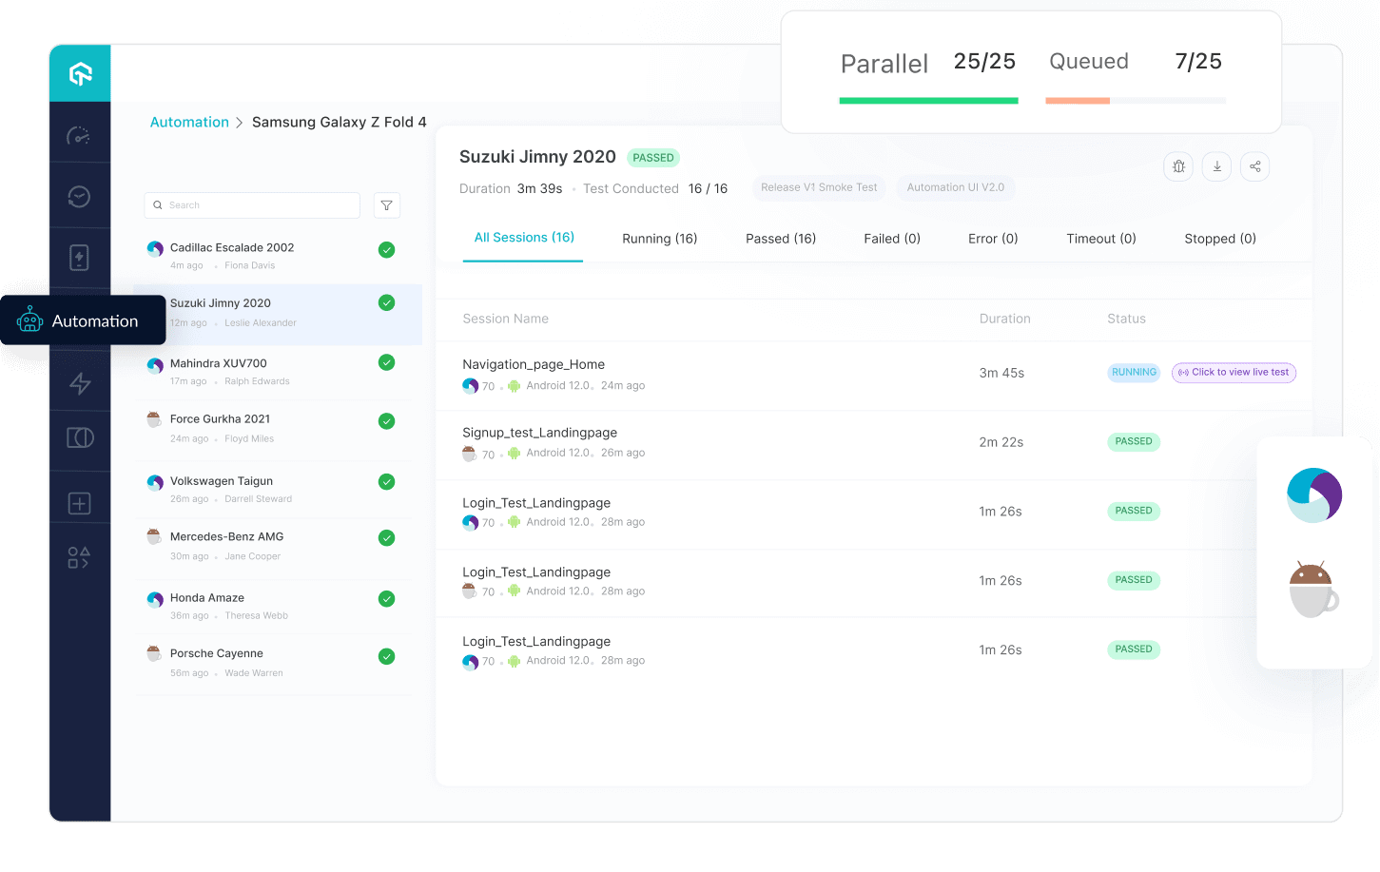Click inside the Search input field
This screenshot has width=1380, height=872.
(x=251, y=204)
